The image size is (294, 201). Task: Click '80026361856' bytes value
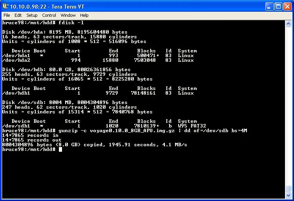(95, 70)
